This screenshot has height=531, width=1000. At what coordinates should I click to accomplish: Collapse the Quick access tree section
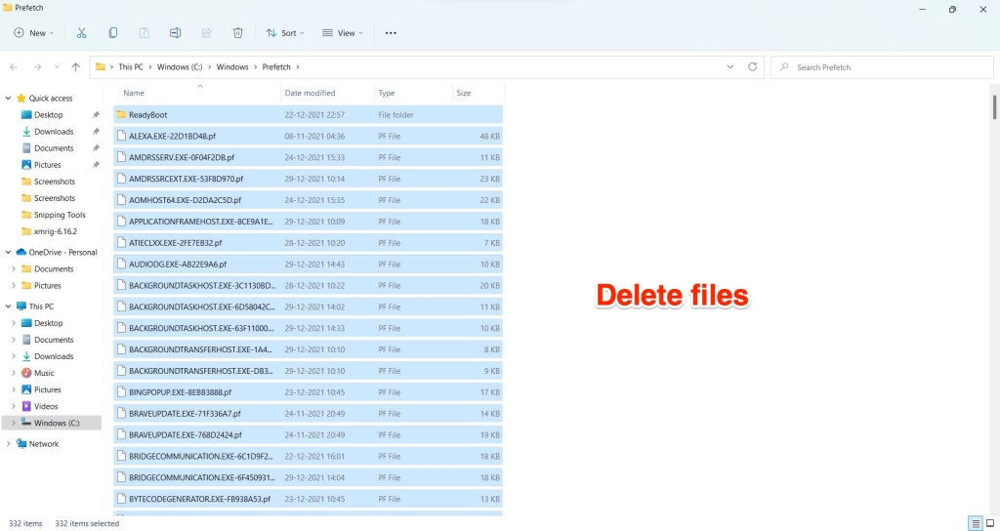(9, 99)
